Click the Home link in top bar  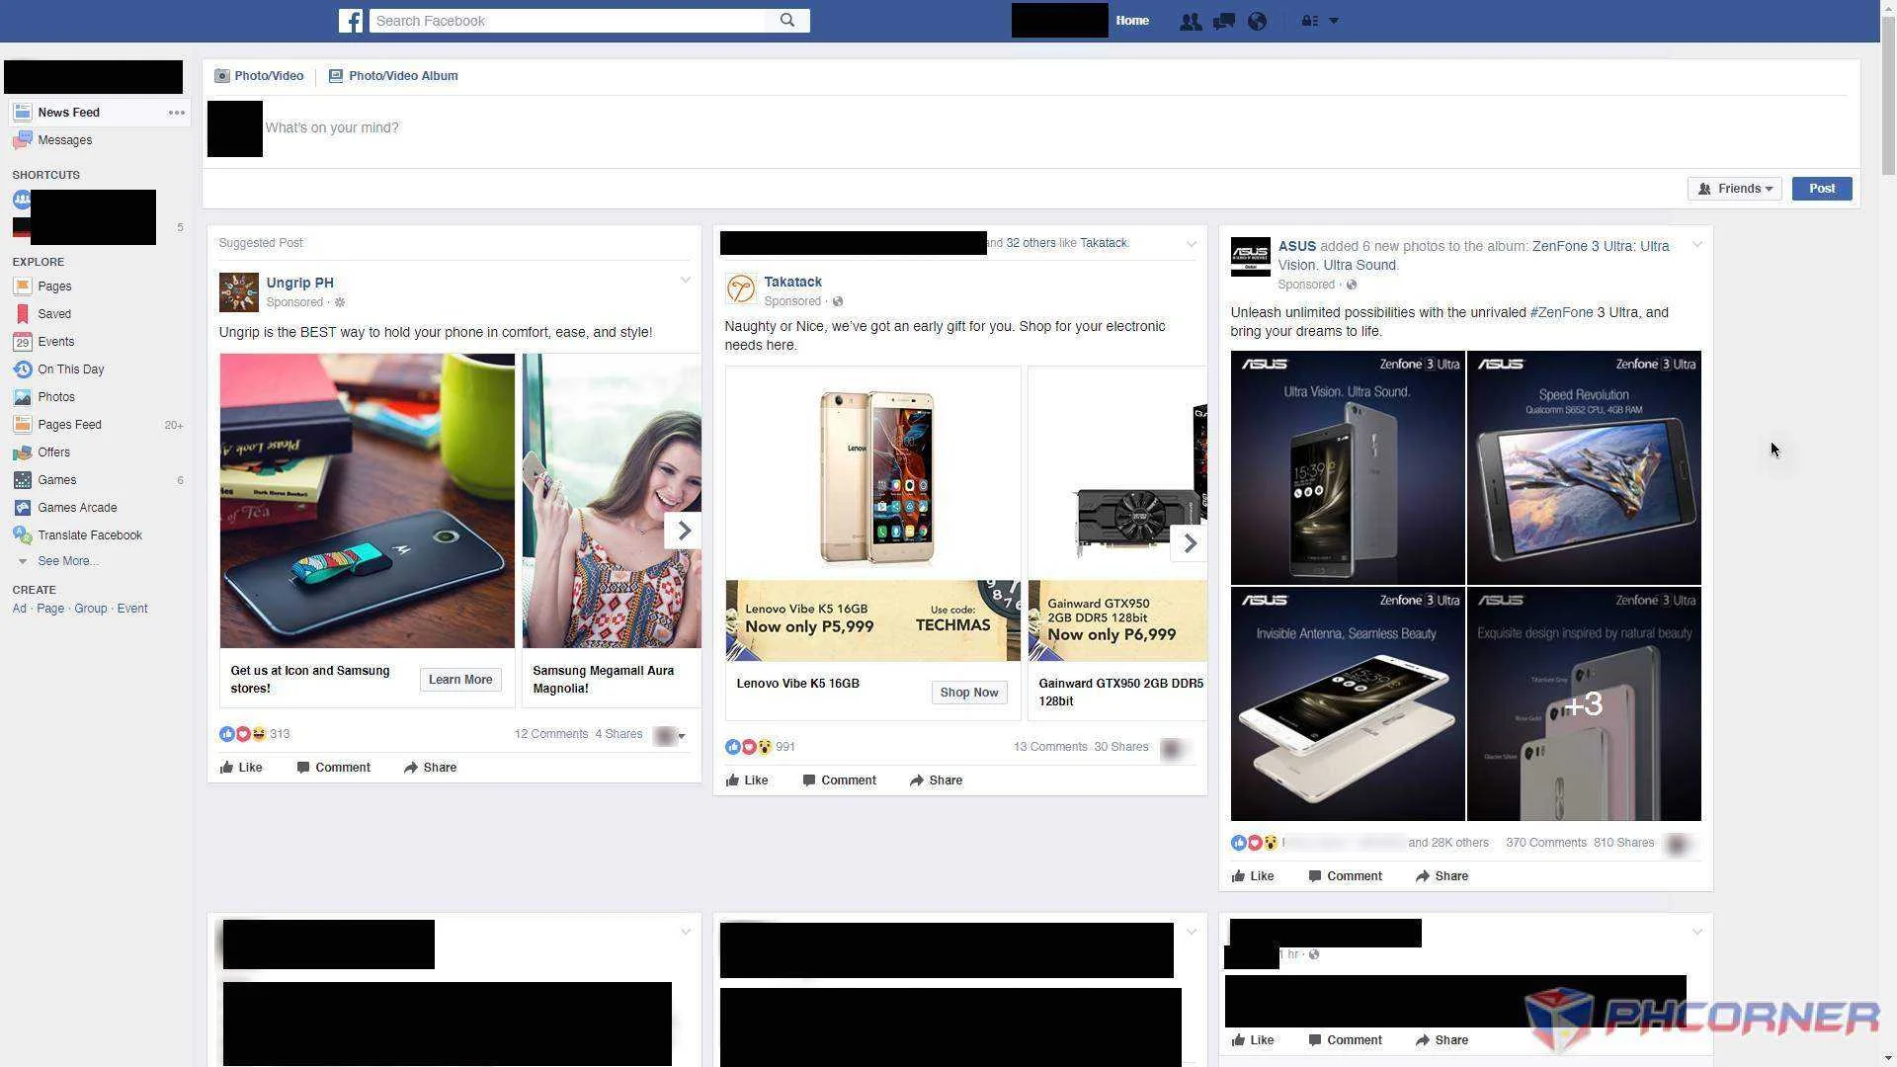tap(1132, 21)
